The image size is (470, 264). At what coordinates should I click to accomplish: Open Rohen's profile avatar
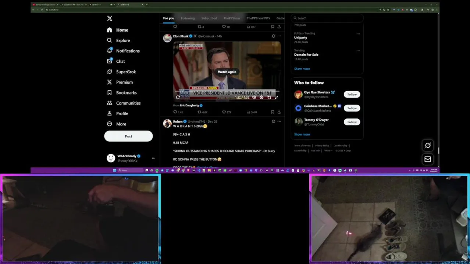pos(167,123)
